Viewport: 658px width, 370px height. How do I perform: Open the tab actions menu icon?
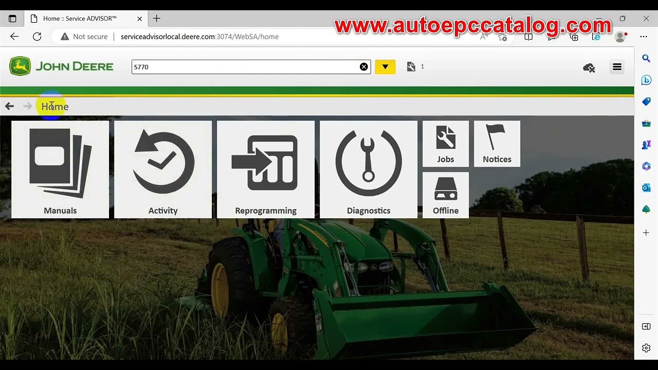click(12, 18)
